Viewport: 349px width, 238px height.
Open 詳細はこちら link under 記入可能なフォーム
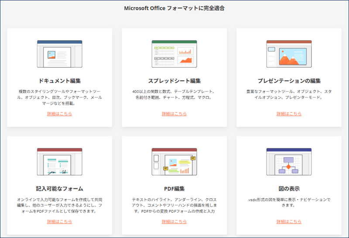(59, 221)
